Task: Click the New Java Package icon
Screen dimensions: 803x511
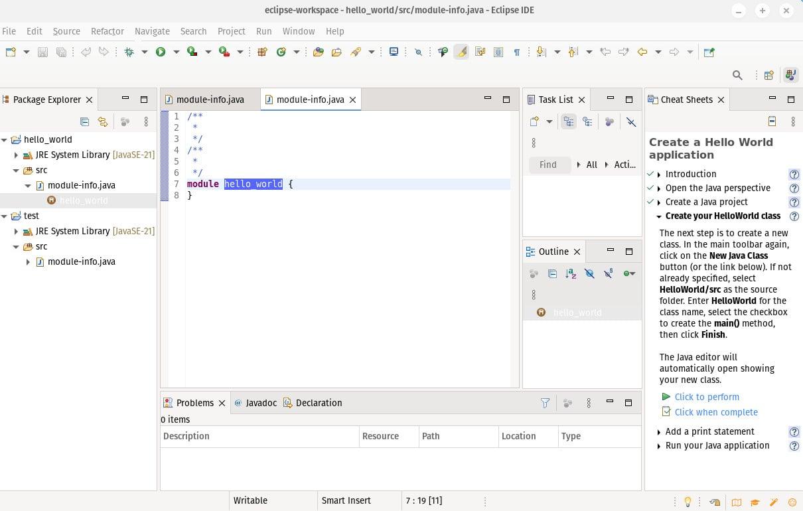Action: coord(262,52)
